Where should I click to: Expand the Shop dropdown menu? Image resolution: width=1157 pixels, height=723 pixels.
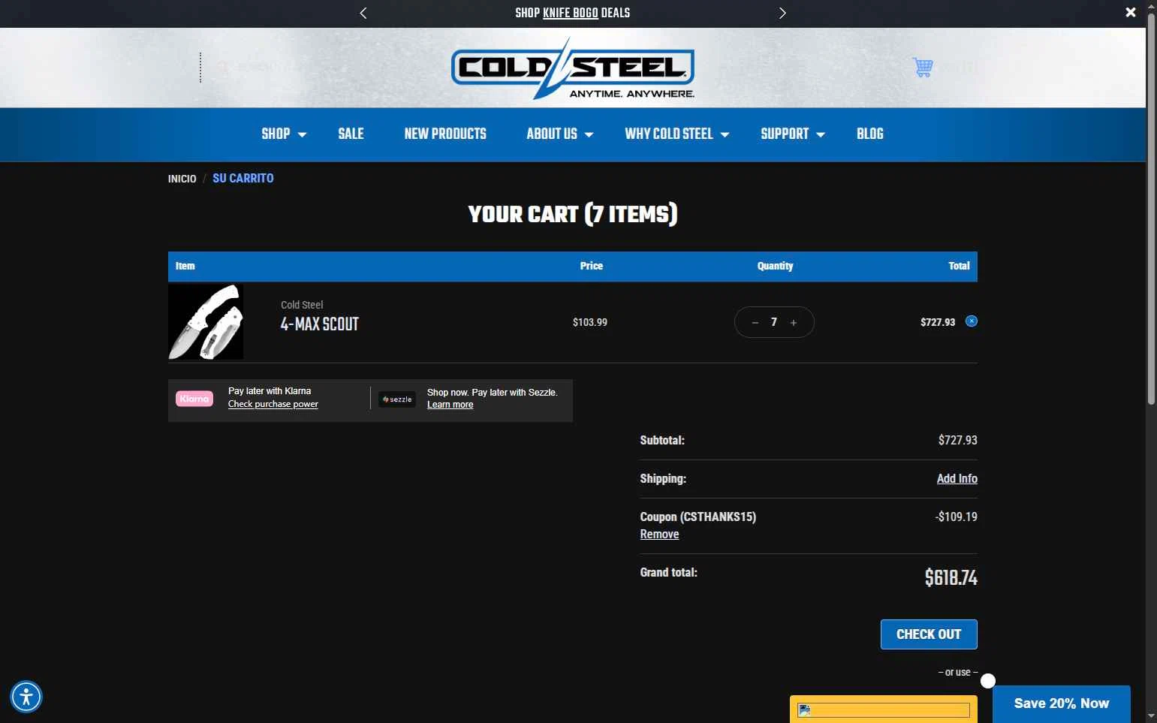(x=284, y=134)
